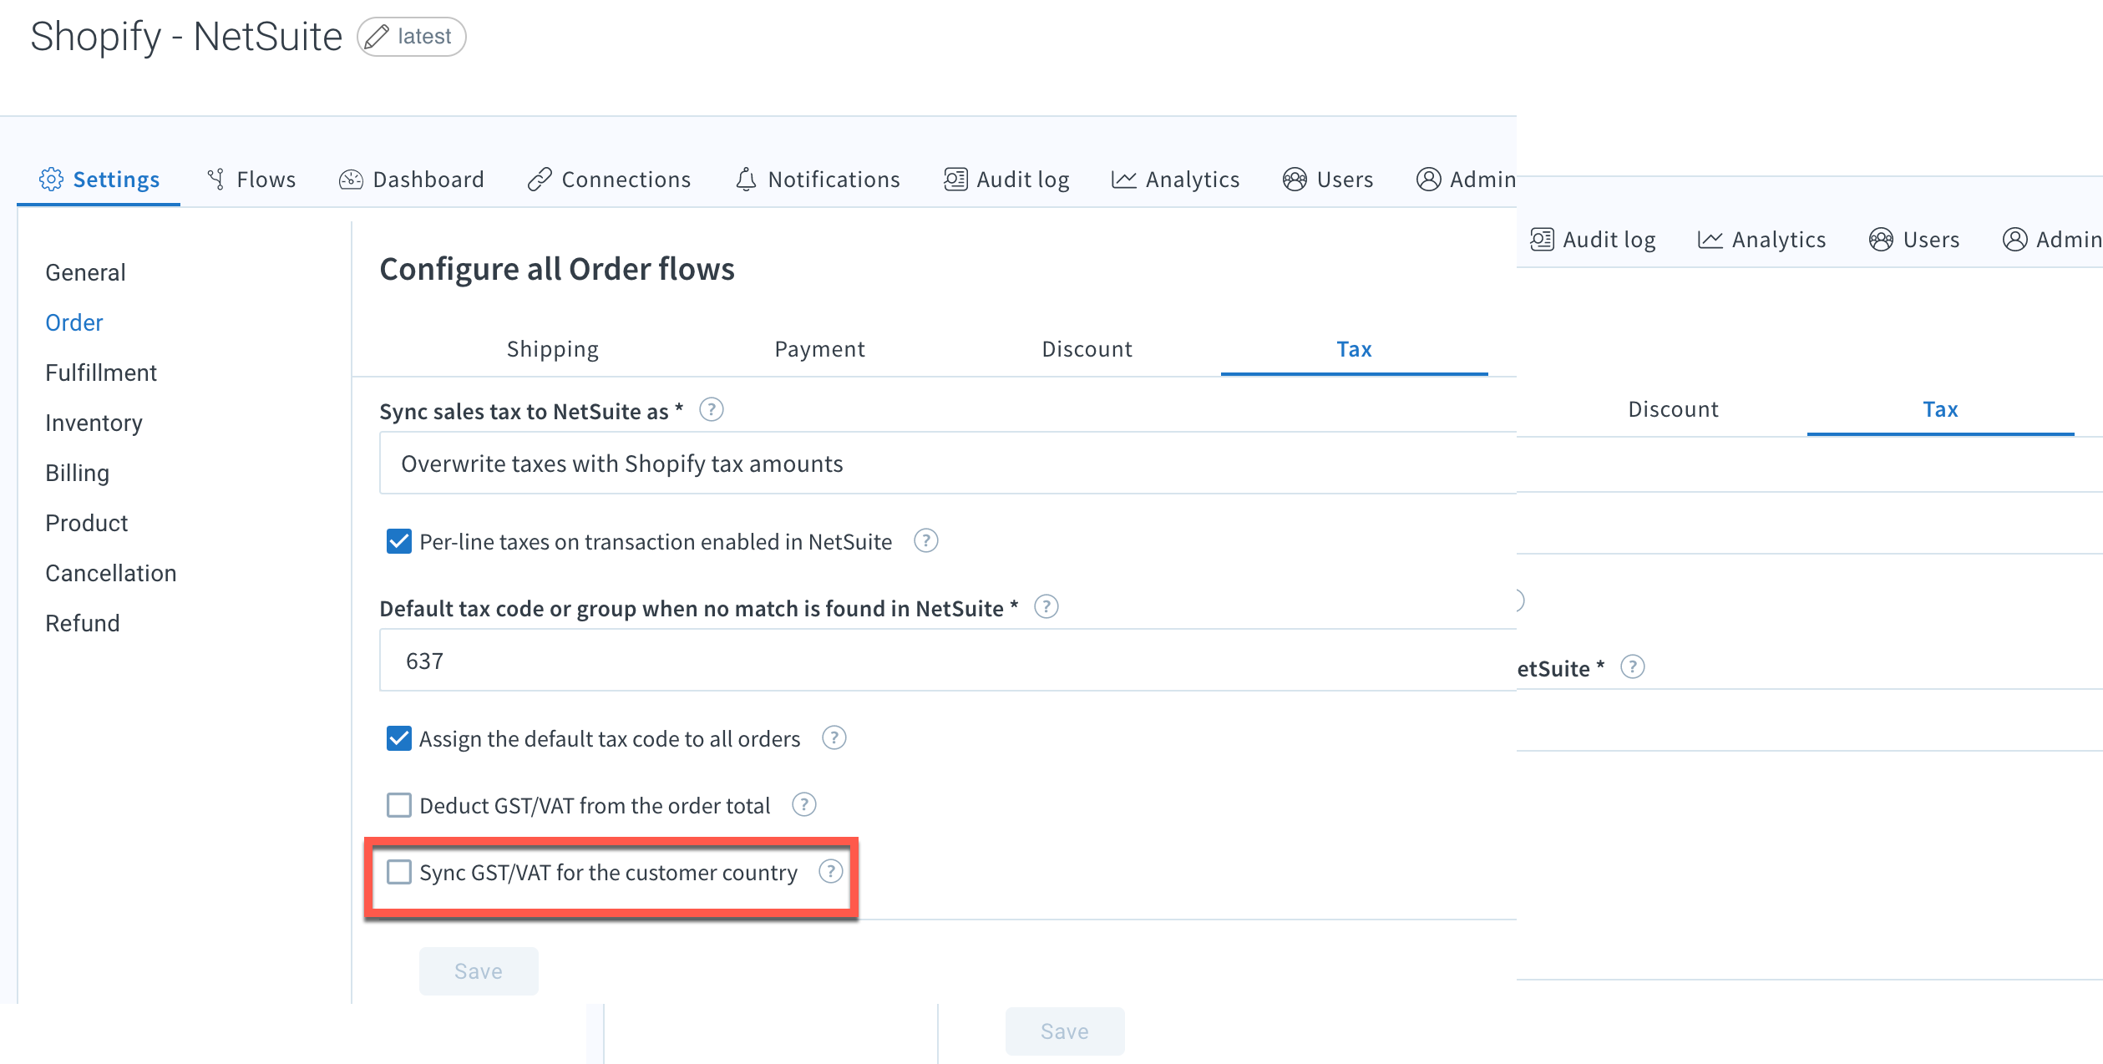Image resolution: width=2103 pixels, height=1064 pixels.
Task: Click Admin person icon in front panel
Action: [1429, 180]
